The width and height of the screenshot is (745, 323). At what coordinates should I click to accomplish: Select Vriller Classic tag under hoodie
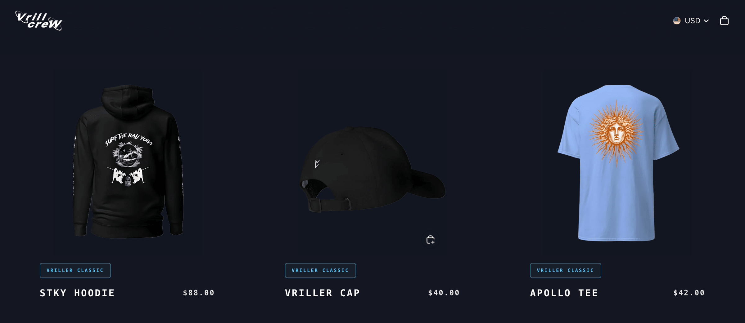(75, 270)
